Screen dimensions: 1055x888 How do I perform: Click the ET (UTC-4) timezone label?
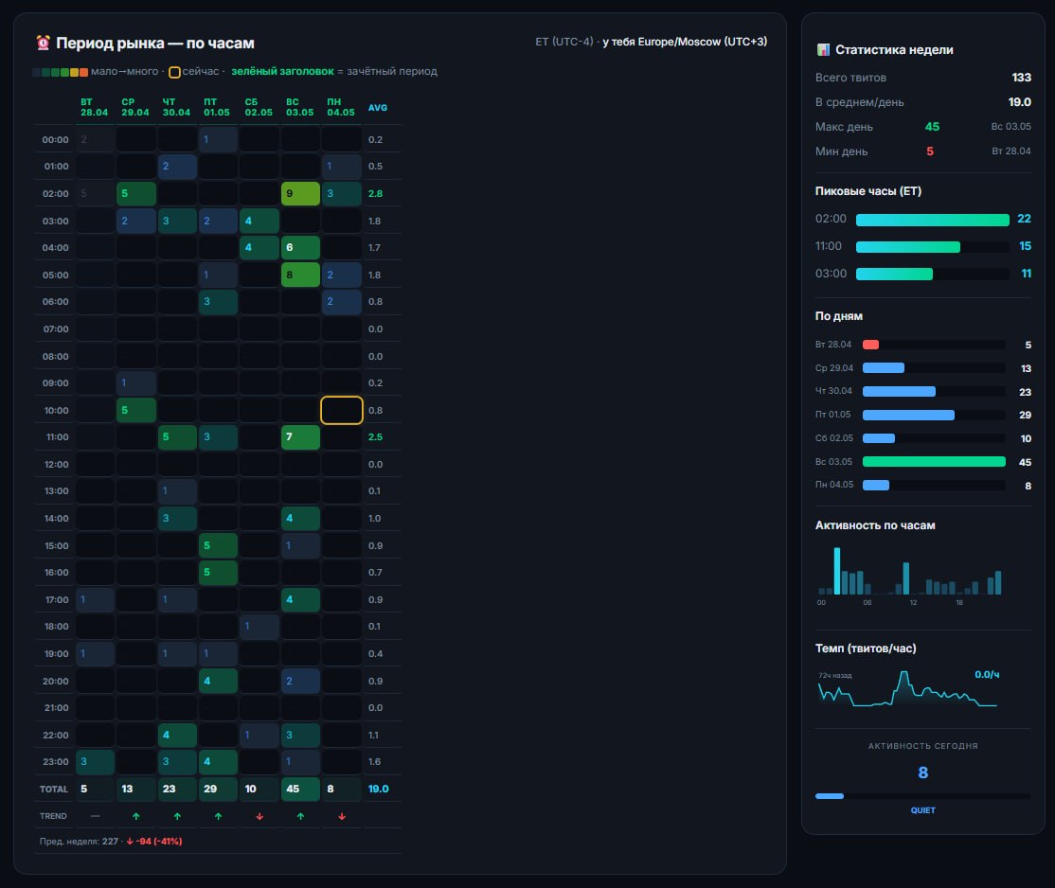click(563, 42)
